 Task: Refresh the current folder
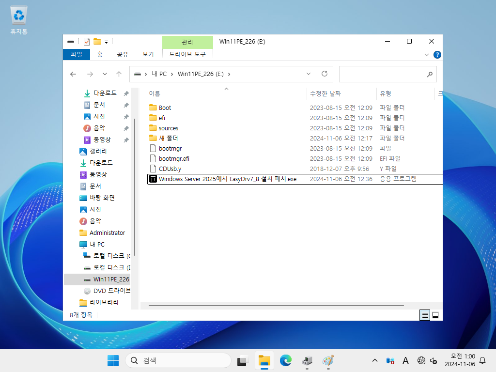(x=325, y=74)
